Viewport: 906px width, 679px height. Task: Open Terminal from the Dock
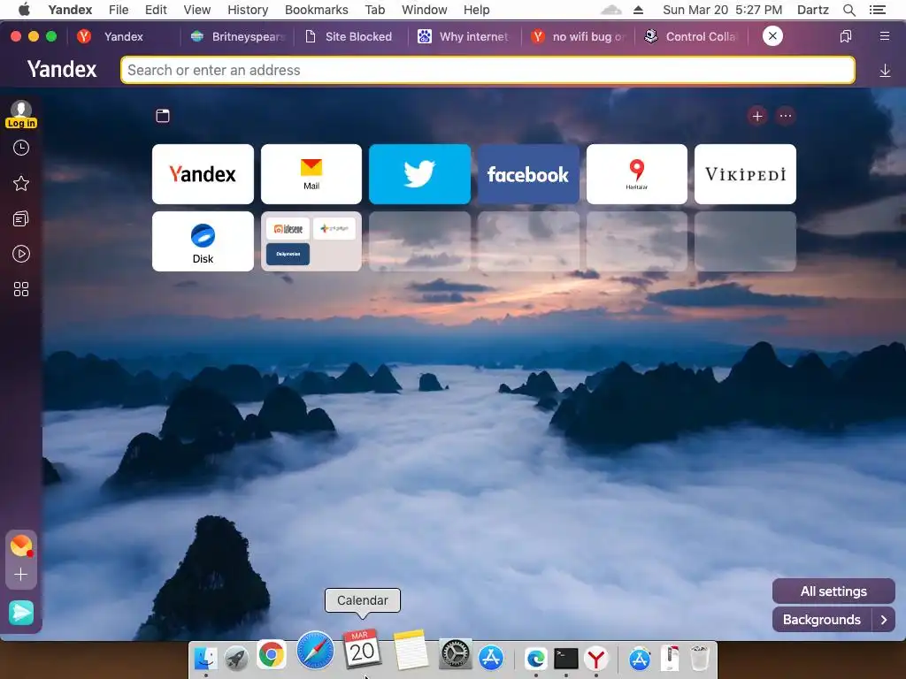coord(565,658)
